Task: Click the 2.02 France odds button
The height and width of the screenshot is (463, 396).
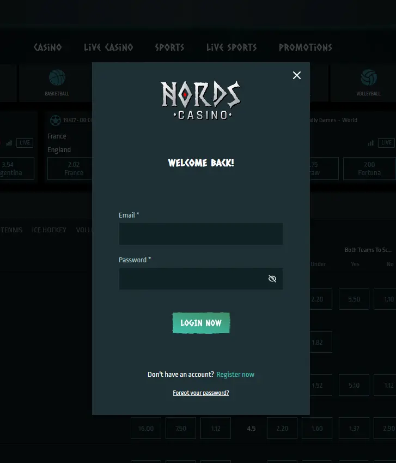Action: tap(70, 169)
